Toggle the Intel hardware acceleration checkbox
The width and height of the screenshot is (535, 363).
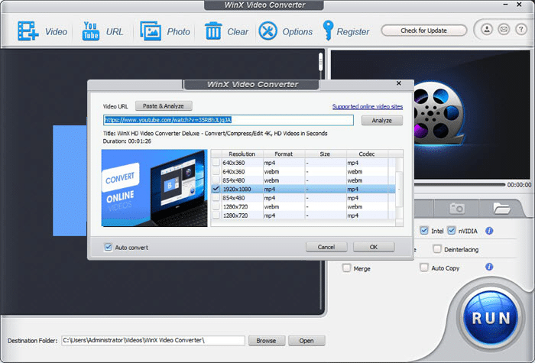[423, 231]
